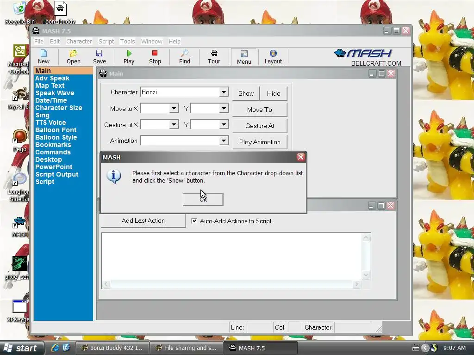Select TTS Voice in the sidebar
This screenshot has height=355, width=474.
(x=50, y=122)
